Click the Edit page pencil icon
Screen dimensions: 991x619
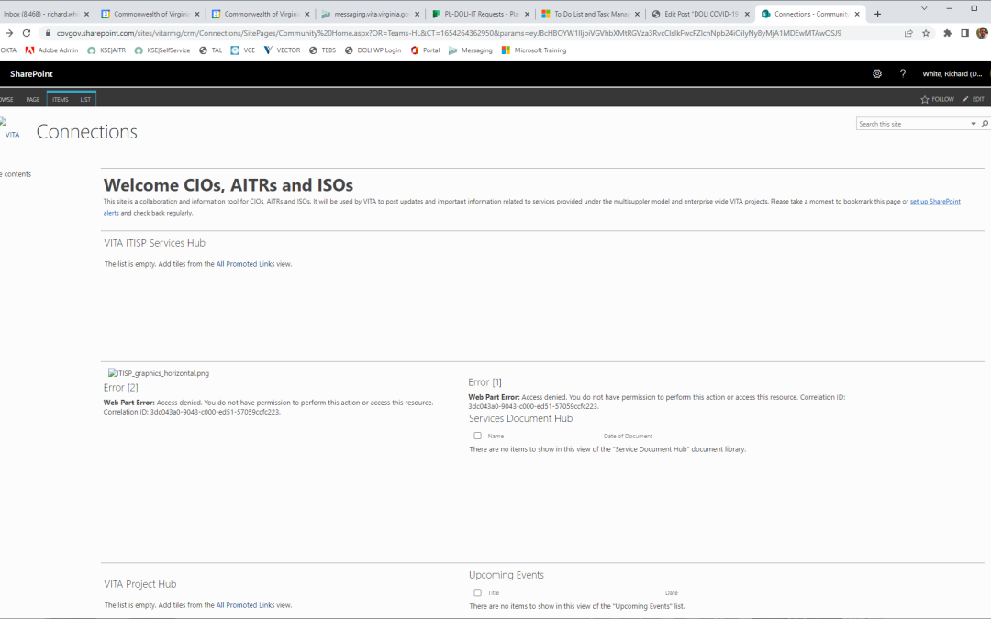(x=965, y=99)
